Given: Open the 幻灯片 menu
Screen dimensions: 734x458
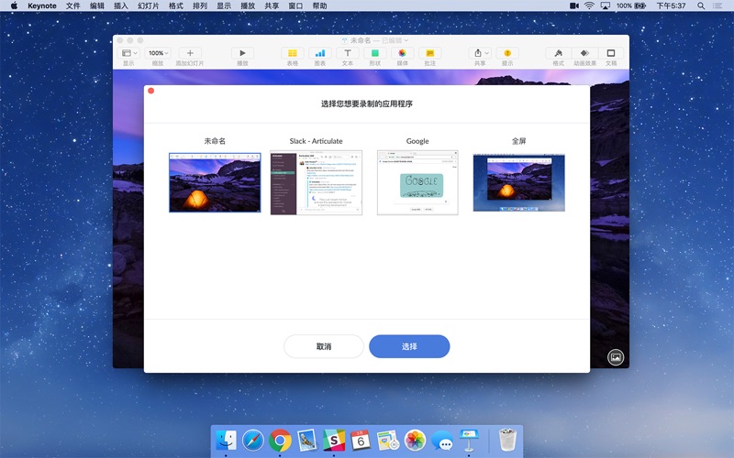Looking at the screenshot, I should [149, 5].
